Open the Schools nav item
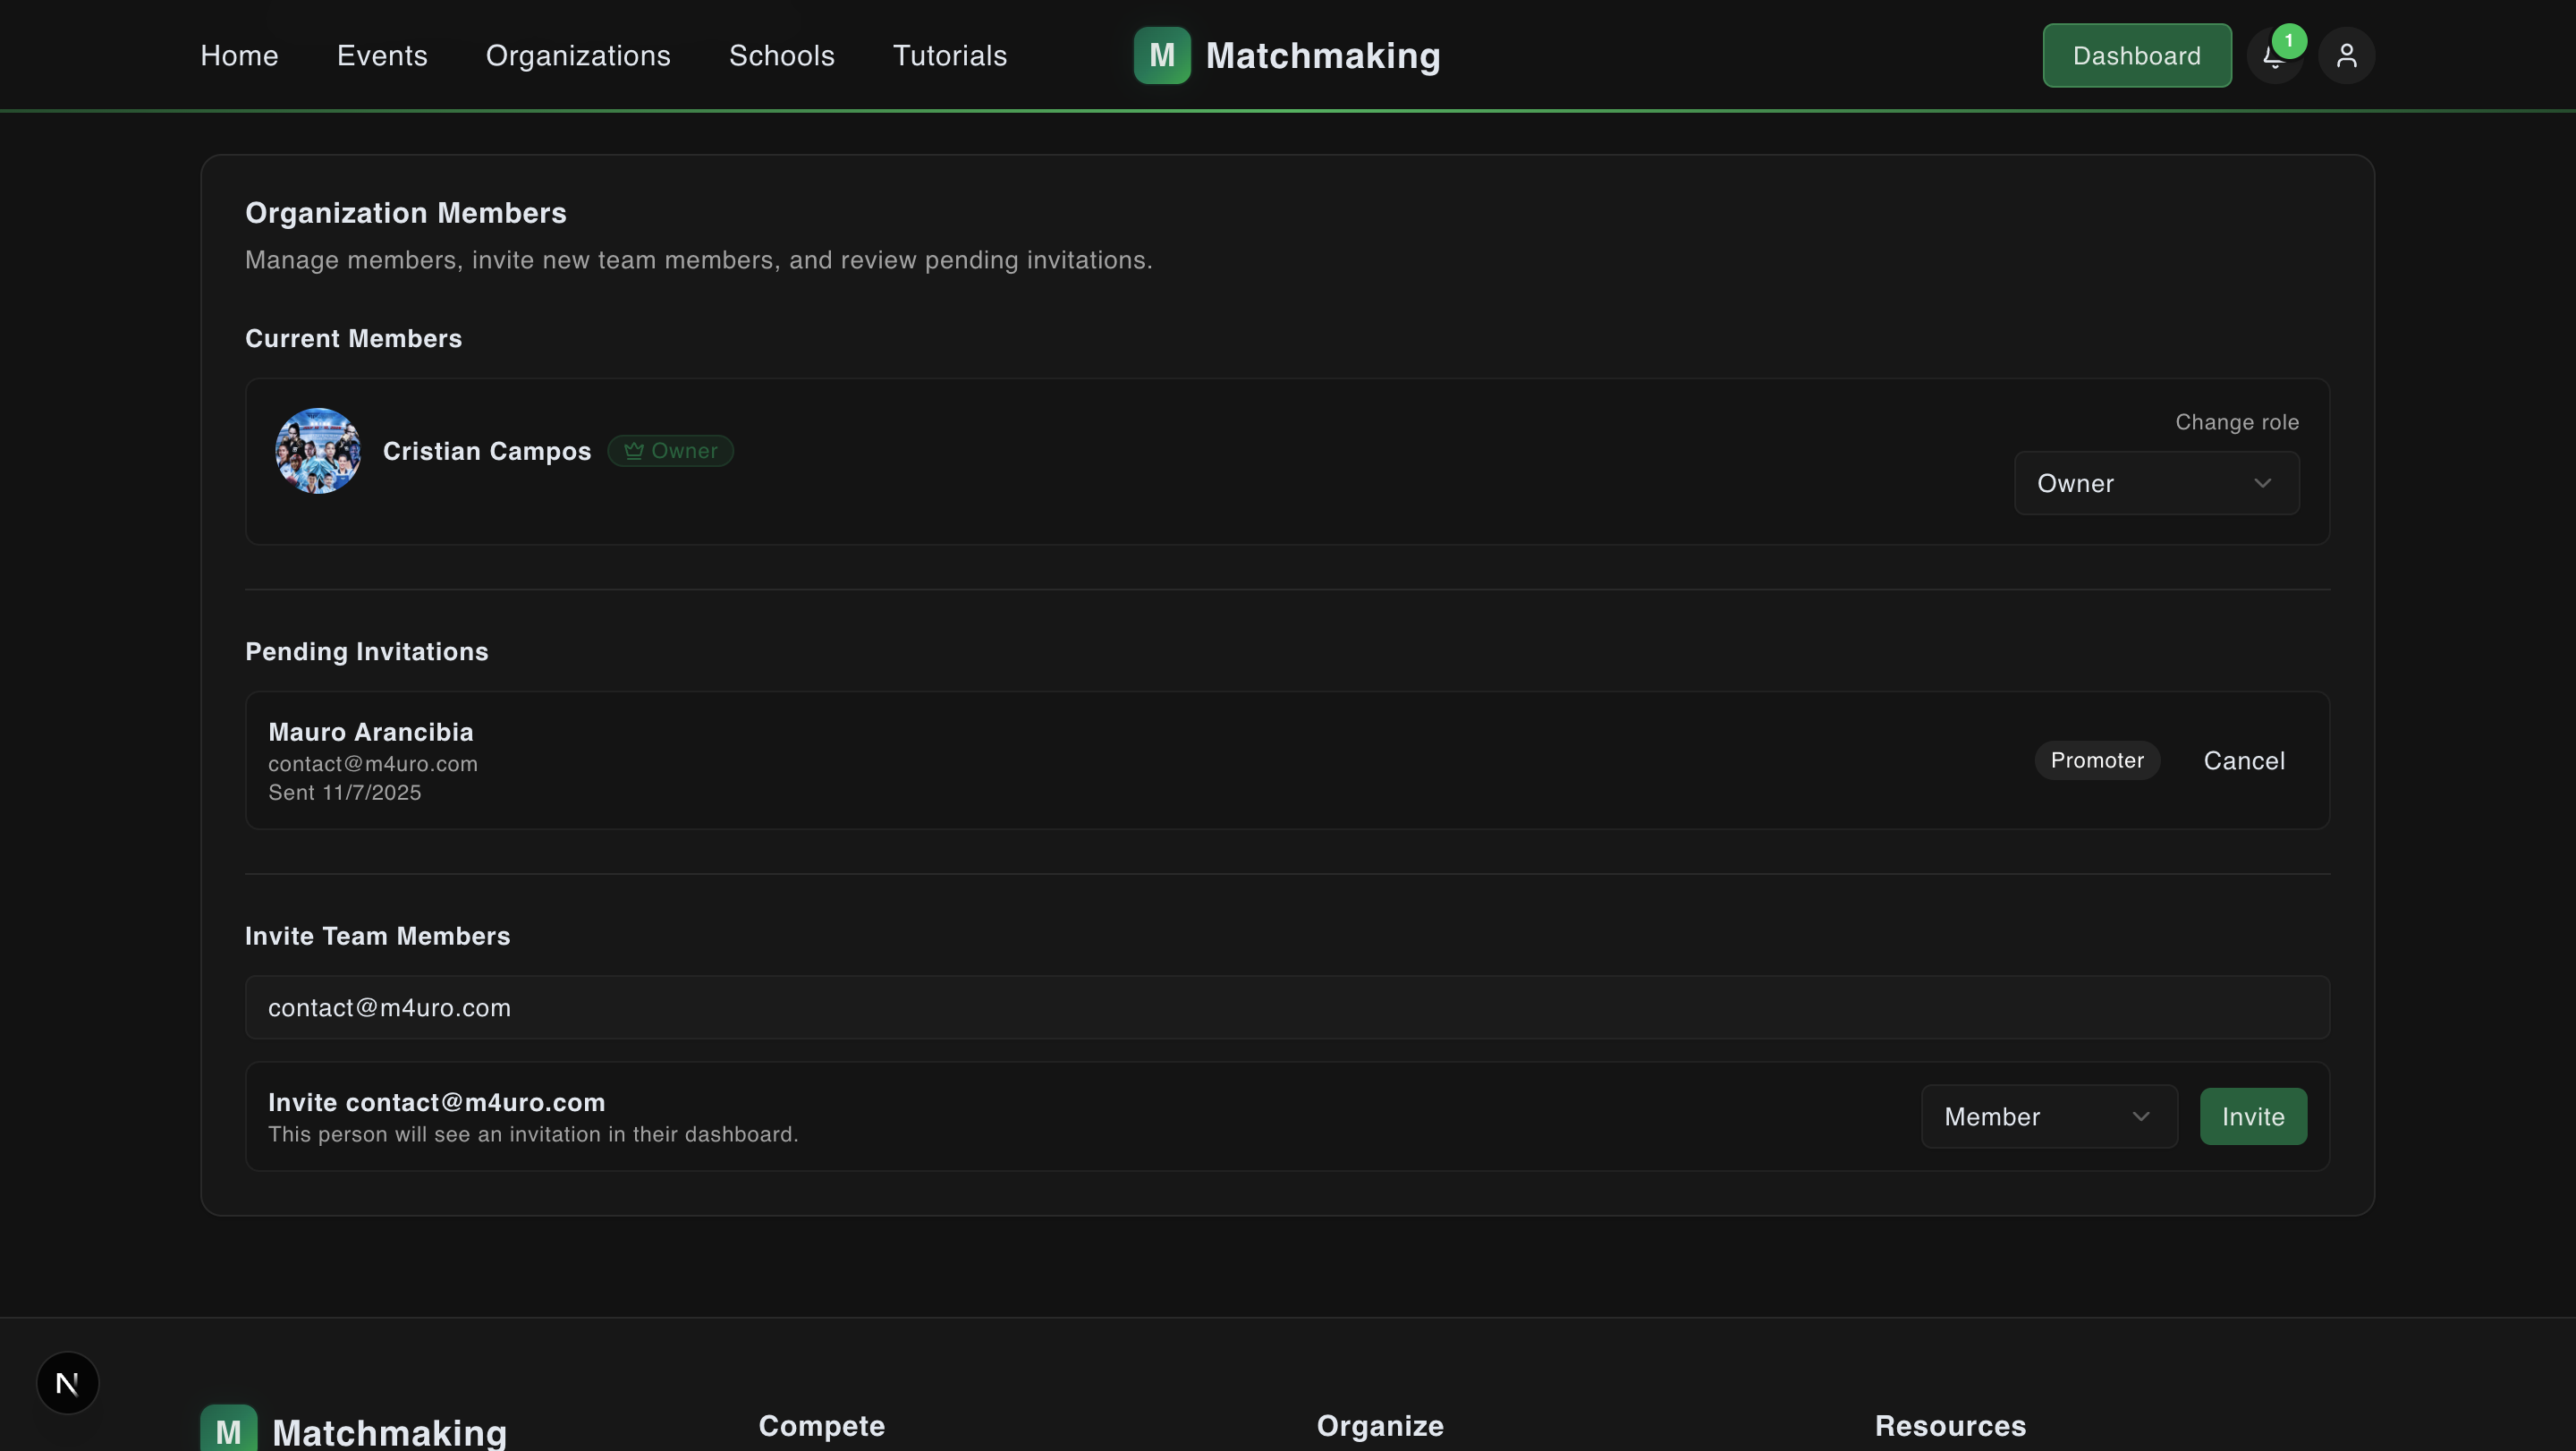Screen dimensions: 2576x1451 [x=781, y=56]
